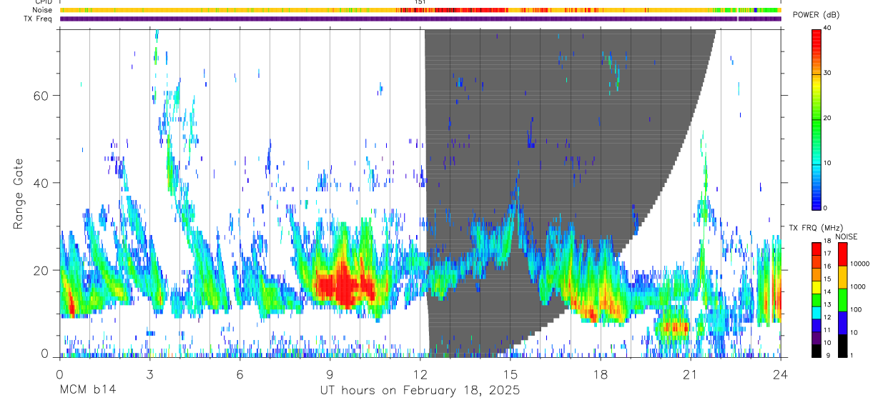Click hour 15 tick label on time axis
Screen dimensions: 878x405
click(x=510, y=374)
